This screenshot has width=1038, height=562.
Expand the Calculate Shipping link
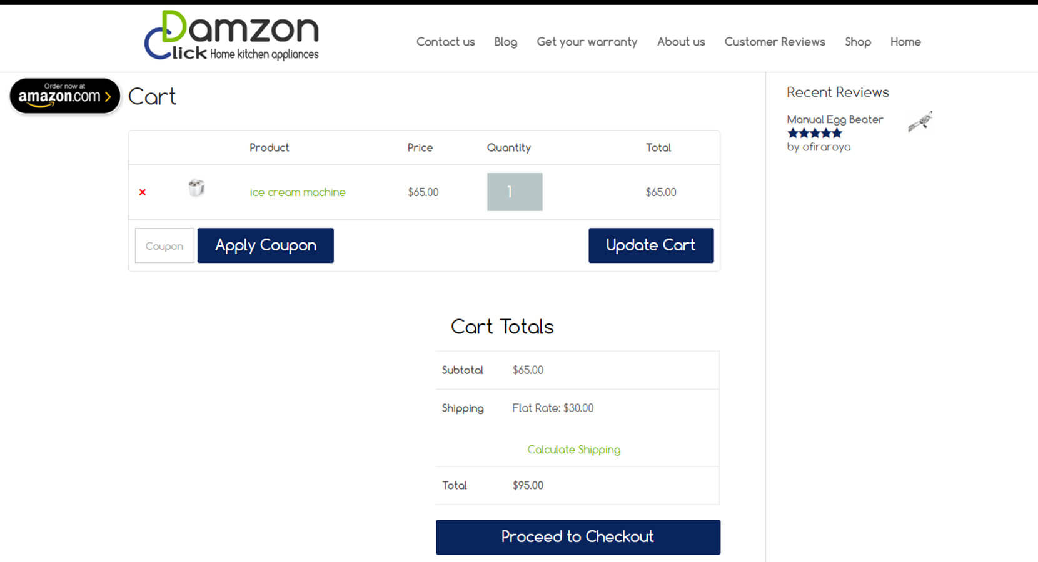tap(574, 450)
